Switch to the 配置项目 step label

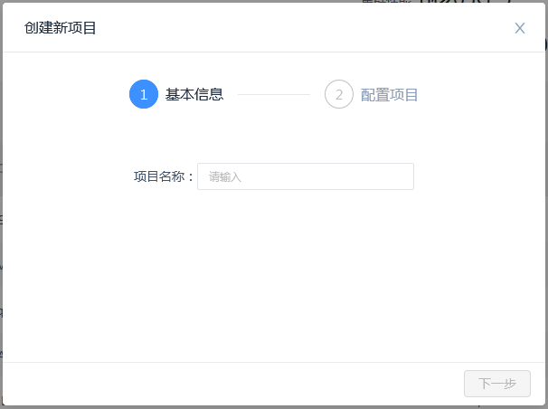pos(390,95)
